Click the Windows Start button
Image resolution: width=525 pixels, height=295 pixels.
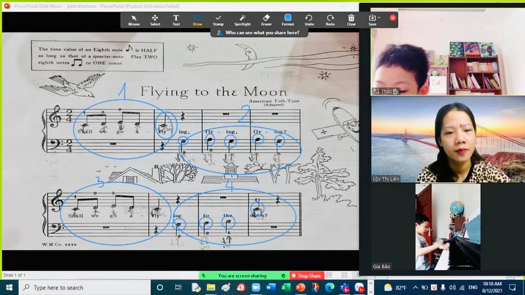pos(9,287)
